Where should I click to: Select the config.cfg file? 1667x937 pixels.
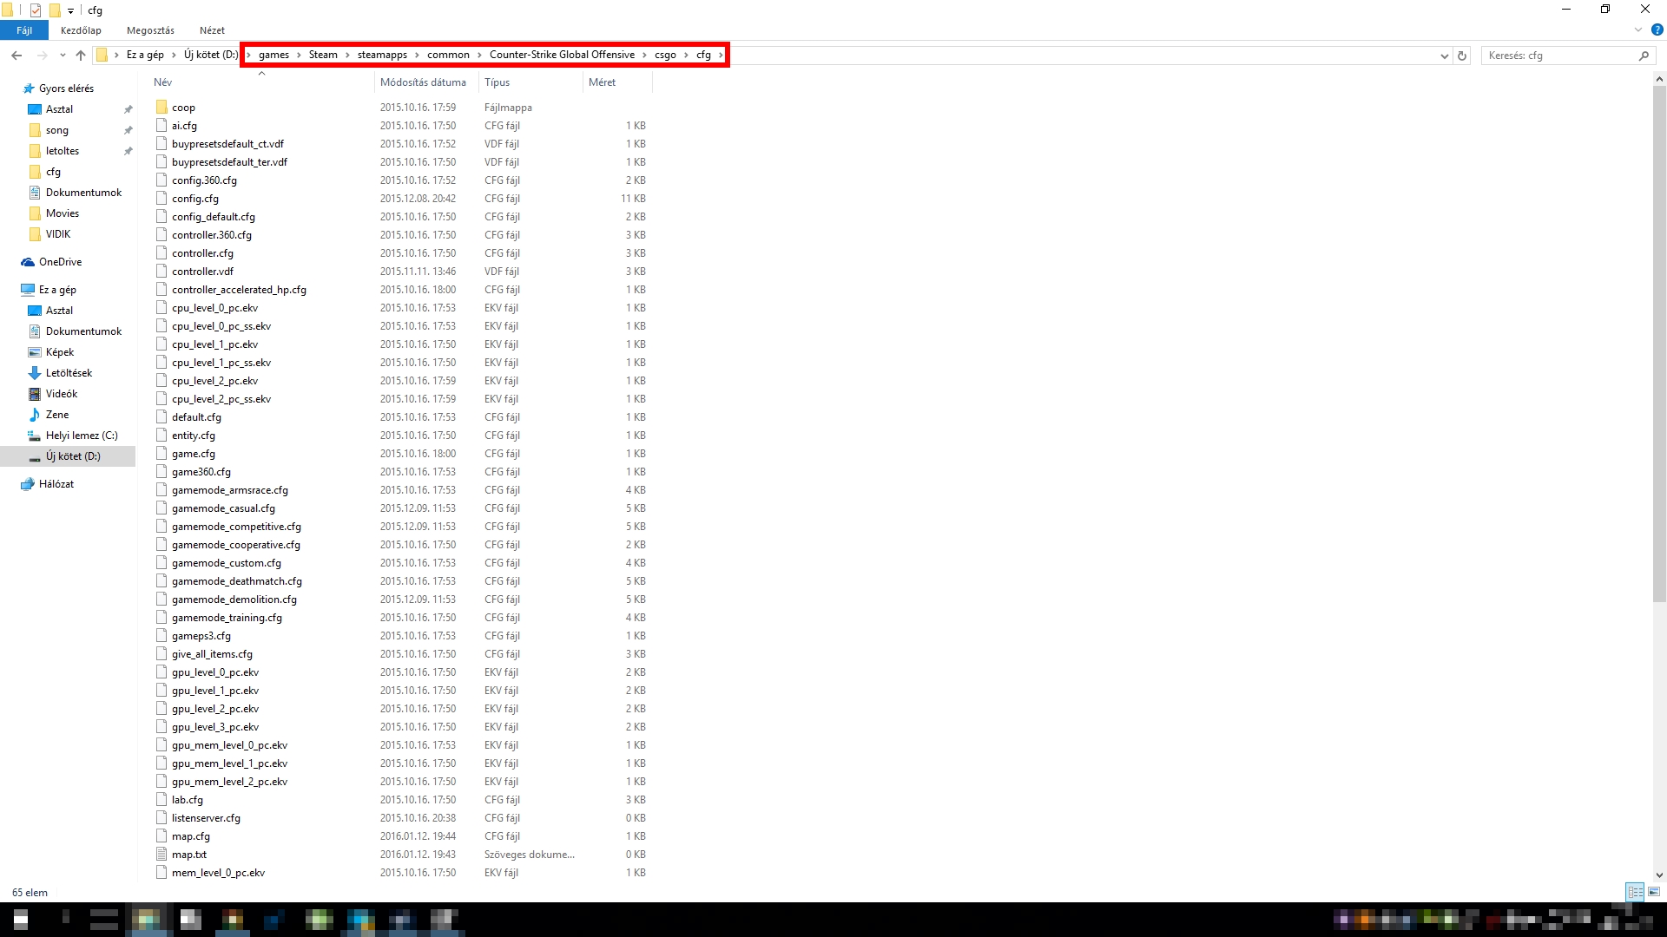195,199
